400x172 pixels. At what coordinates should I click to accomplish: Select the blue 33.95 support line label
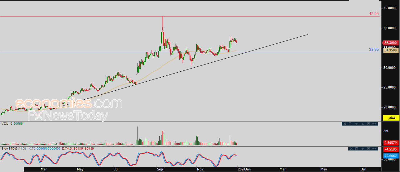[x=374, y=49]
